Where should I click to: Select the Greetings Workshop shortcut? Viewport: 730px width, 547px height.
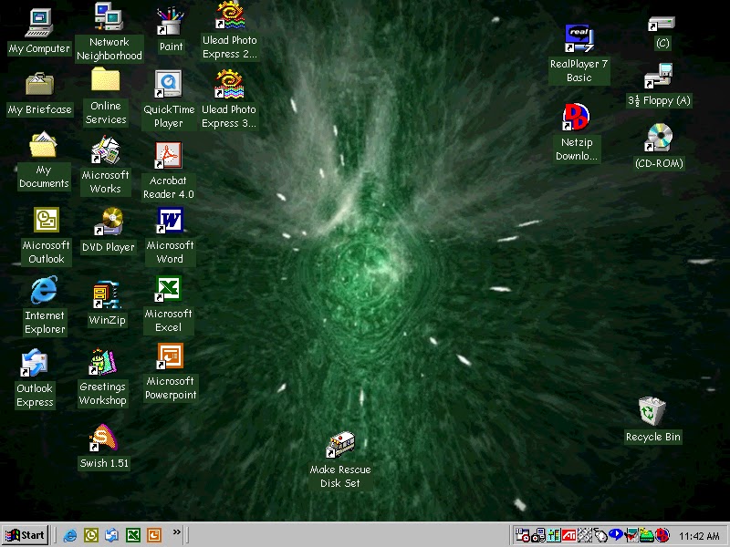[x=103, y=377]
